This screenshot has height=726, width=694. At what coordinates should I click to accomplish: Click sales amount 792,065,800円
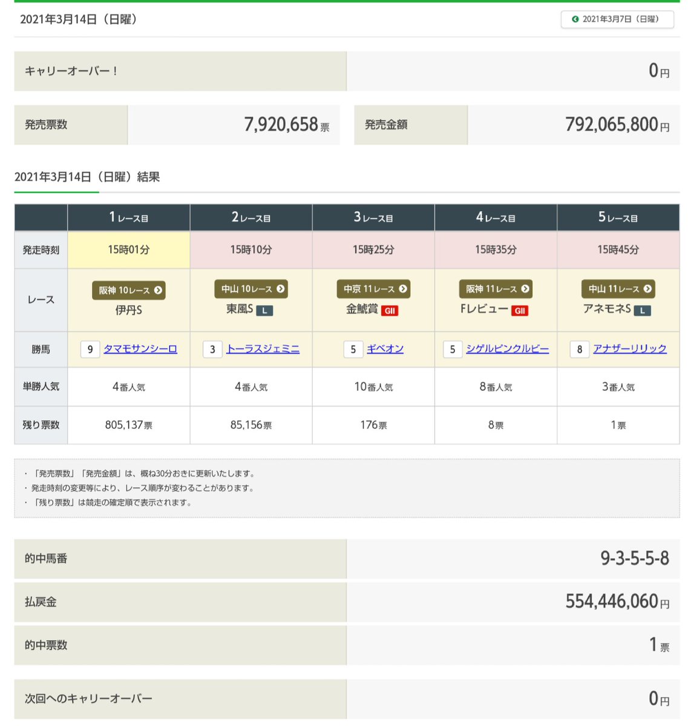(x=617, y=125)
